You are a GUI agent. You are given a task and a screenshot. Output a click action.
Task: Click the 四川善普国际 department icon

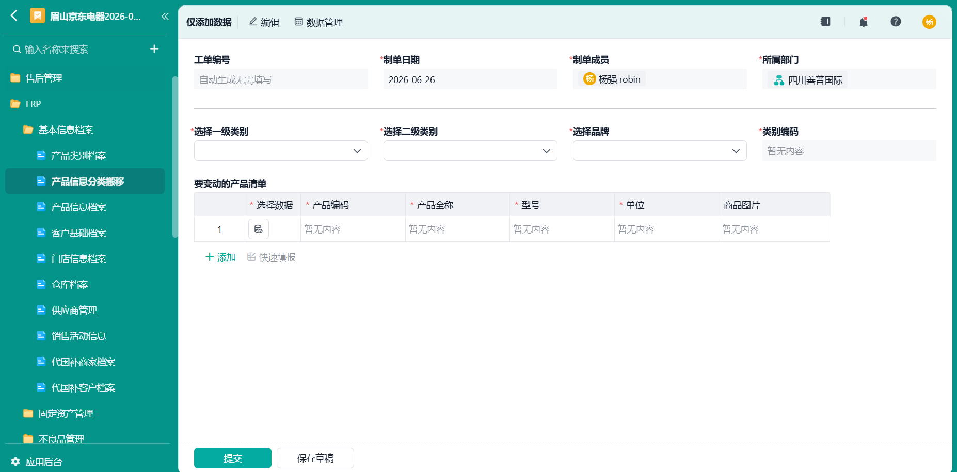pos(779,80)
